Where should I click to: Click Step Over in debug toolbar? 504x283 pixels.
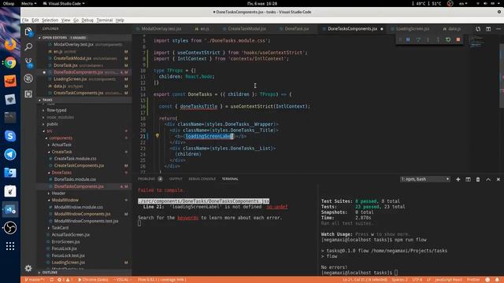(418, 39)
